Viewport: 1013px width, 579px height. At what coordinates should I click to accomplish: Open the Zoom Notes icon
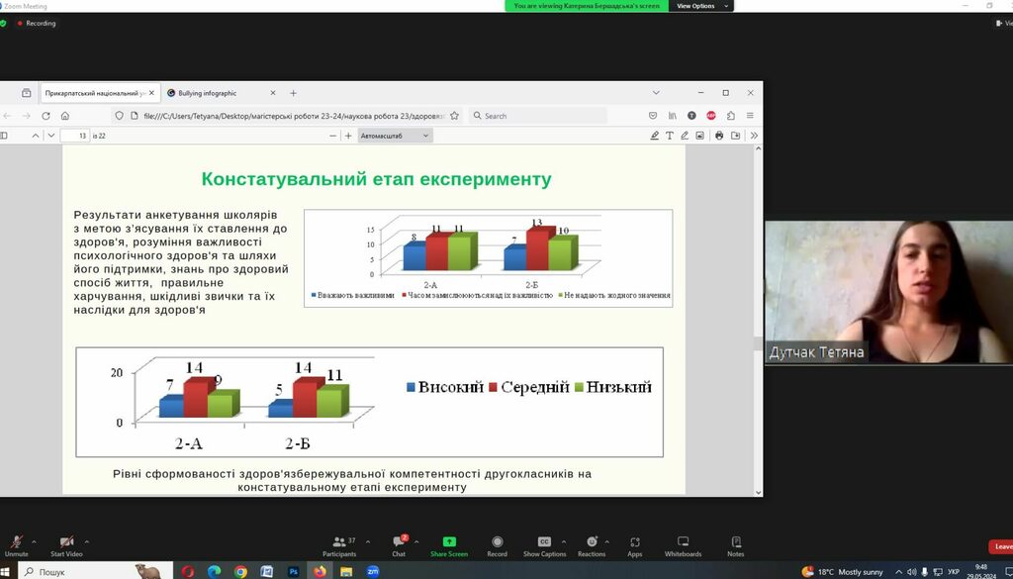[x=735, y=542]
